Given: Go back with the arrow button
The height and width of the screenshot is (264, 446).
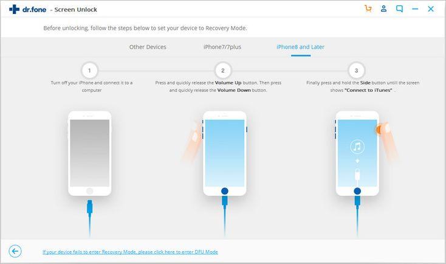Looking at the screenshot, I should [15, 251].
